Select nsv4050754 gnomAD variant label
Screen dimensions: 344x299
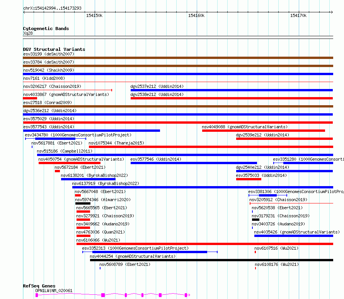[81, 159]
